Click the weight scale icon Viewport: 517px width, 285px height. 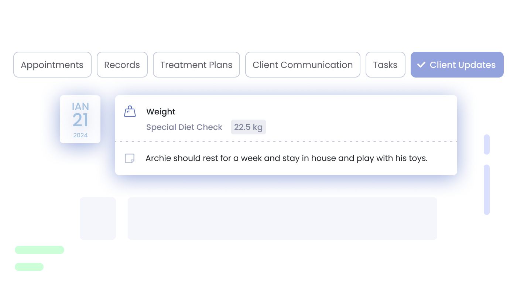(130, 111)
